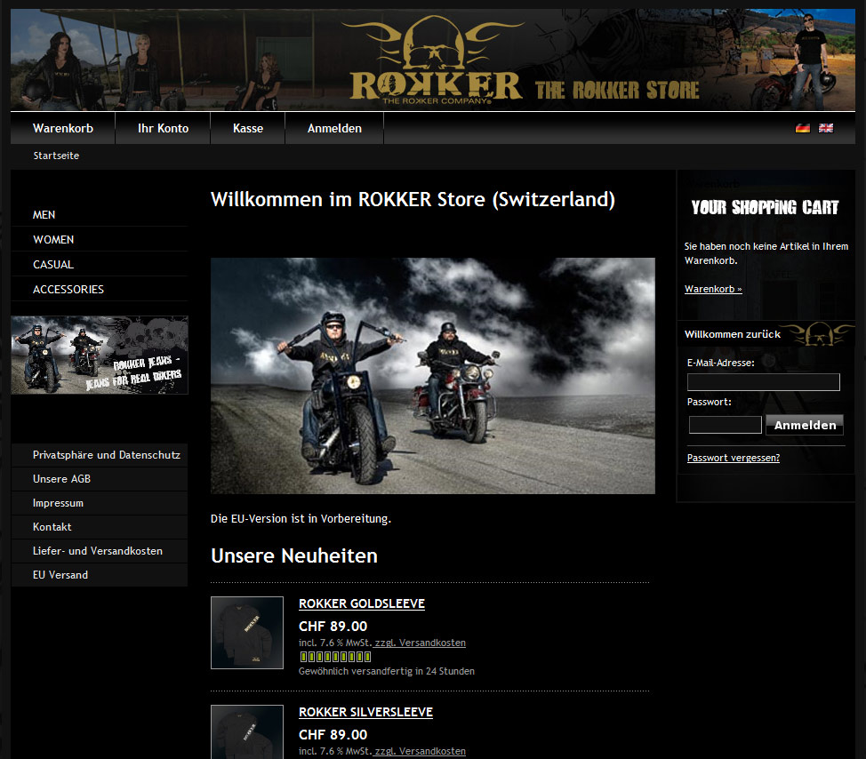This screenshot has height=759, width=866.
Task: Click the Unsere Neuheiten heading
Action: [294, 555]
